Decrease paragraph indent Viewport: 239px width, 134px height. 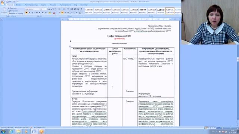(72, 9)
